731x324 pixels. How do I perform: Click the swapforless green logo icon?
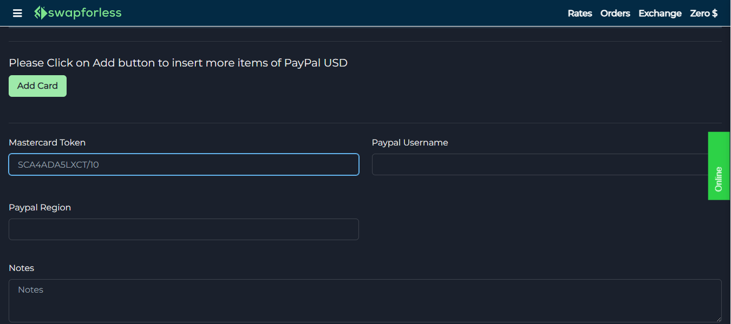pyautogui.click(x=41, y=13)
